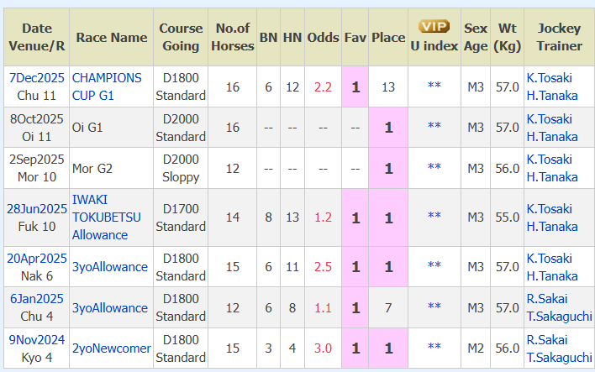
Task: Open the K.Tosaki jockey link in the 7Dec2025 row
Action: coord(549,78)
